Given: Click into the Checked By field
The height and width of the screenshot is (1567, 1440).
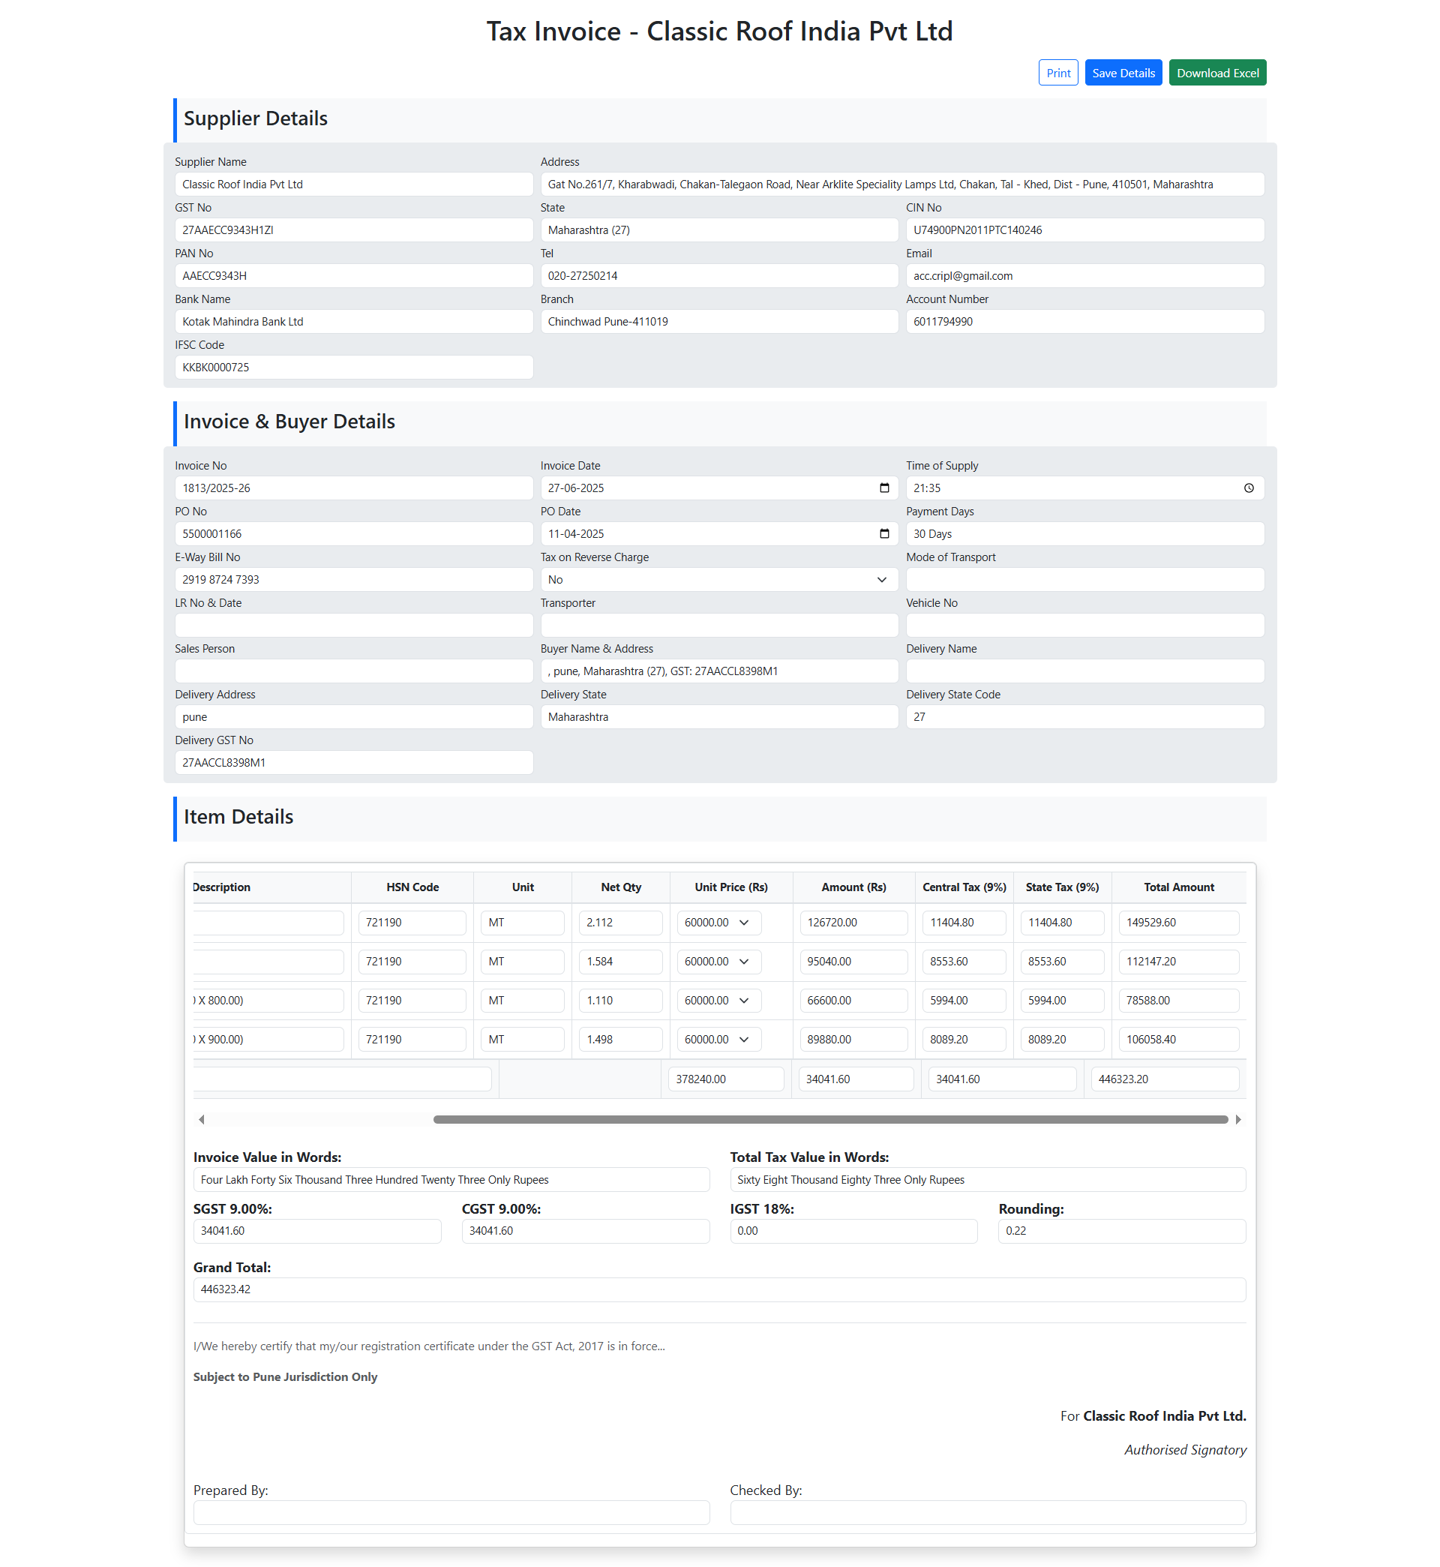Looking at the screenshot, I should (987, 1512).
